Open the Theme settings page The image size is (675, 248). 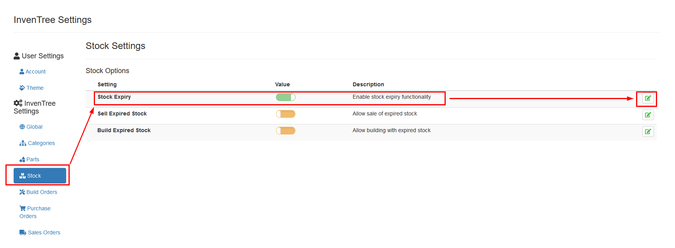point(35,88)
